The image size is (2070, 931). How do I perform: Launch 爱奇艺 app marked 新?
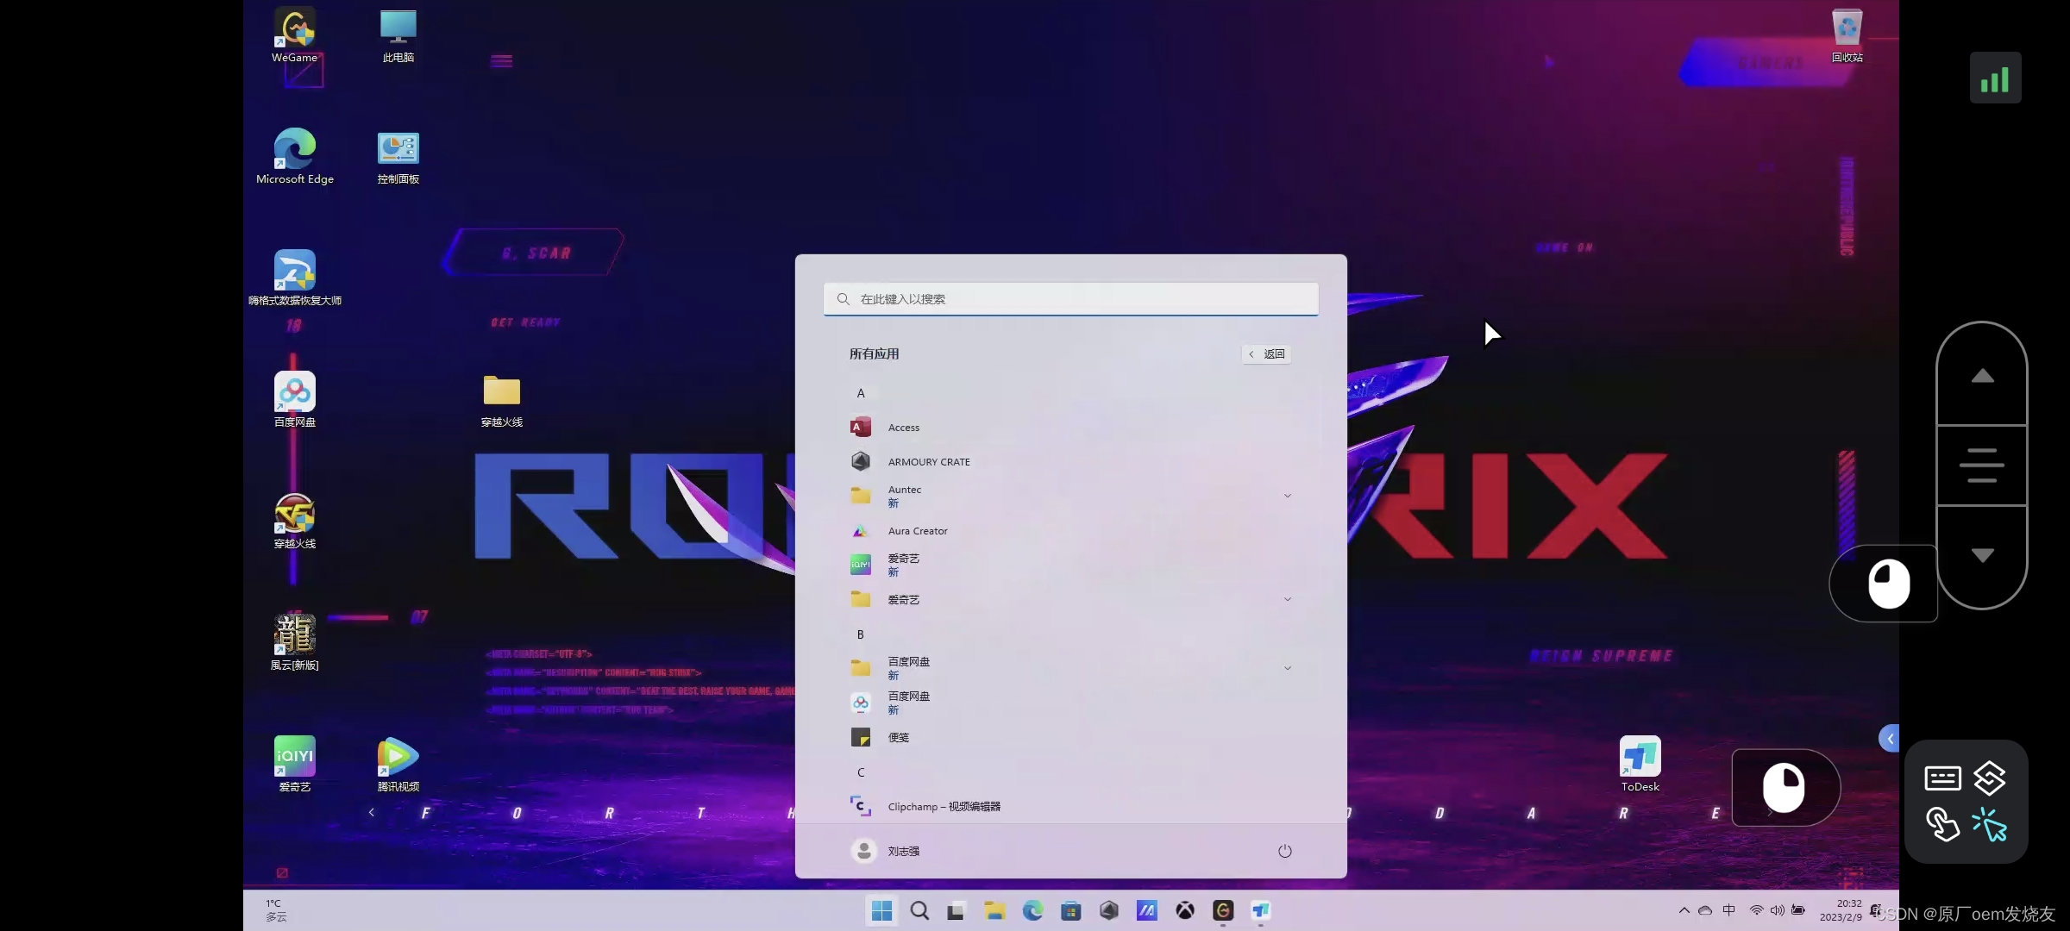(x=1070, y=565)
